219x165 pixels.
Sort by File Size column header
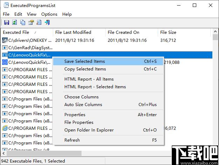point(184,32)
